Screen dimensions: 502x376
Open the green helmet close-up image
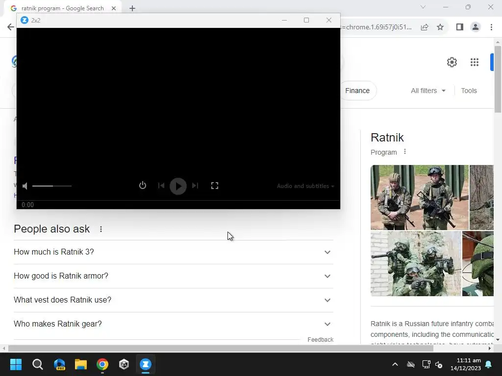[x=478, y=264]
